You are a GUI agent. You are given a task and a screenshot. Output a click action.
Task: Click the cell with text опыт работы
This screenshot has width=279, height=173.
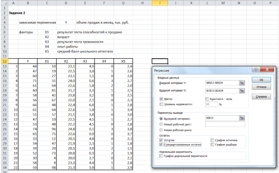pyautogui.click(x=67, y=47)
